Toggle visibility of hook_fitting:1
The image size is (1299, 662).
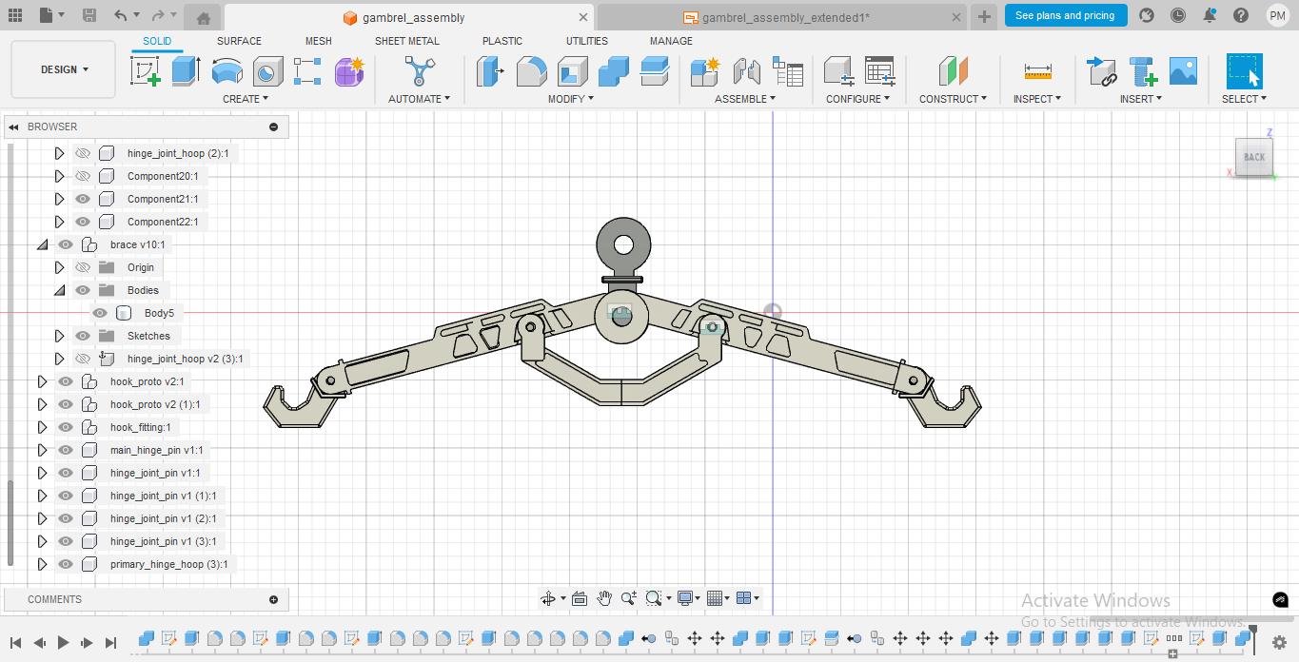[x=66, y=427]
